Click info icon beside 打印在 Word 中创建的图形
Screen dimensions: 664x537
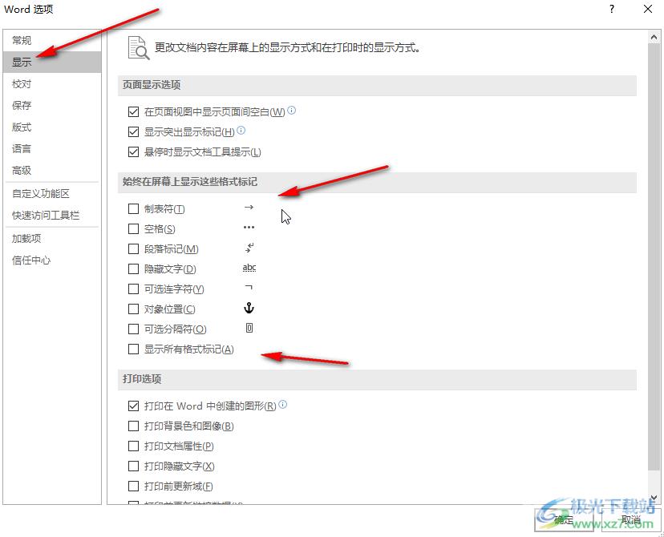pyautogui.click(x=283, y=404)
